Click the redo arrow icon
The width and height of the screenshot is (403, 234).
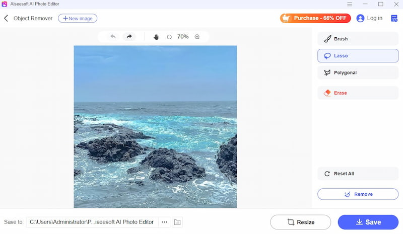pos(129,37)
